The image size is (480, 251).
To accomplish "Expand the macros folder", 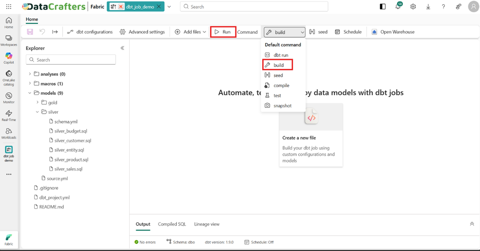I will [30, 83].
